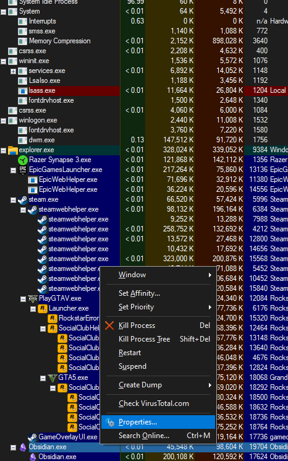Click dwm.exe private bytes value 147,512 K

click(178, 140)
